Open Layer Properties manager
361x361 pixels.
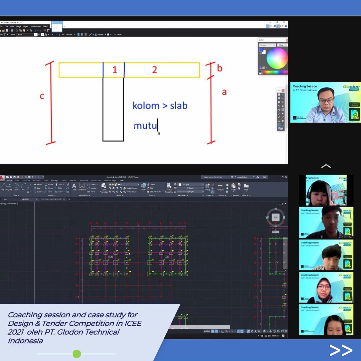point(104,188)
